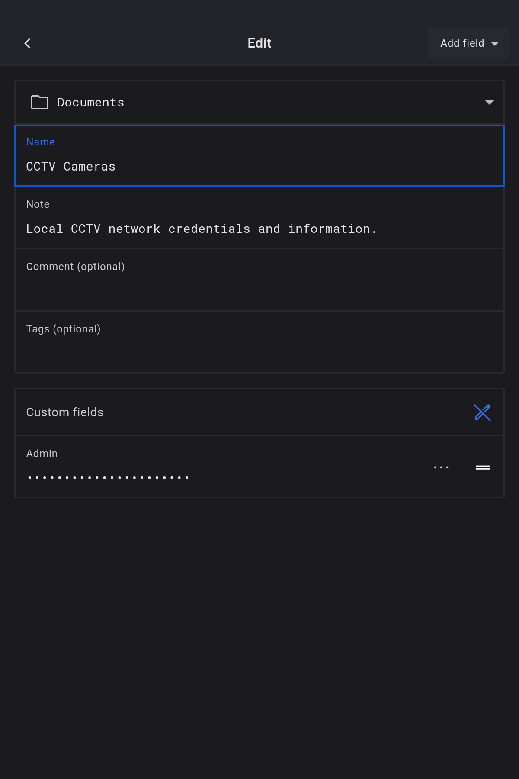Expand the Documents folder dropdown arrow
The height and width of the screenshot is (779, 519).
tap(489, 103)
